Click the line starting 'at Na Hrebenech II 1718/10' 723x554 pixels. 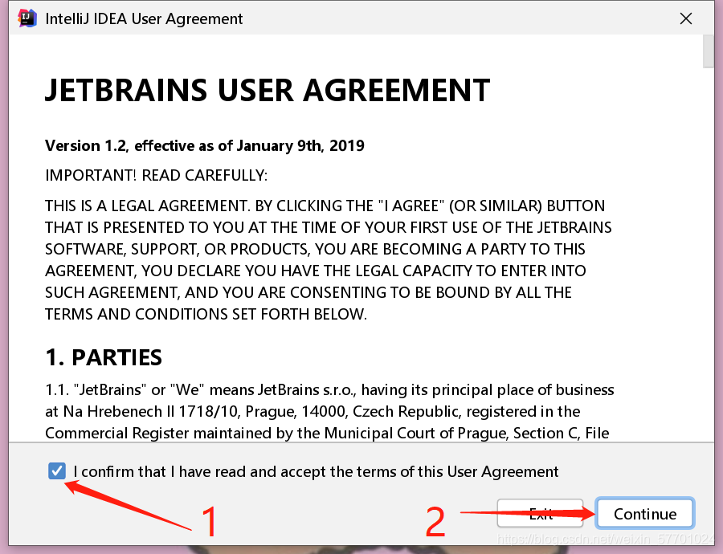click(312, 412)
